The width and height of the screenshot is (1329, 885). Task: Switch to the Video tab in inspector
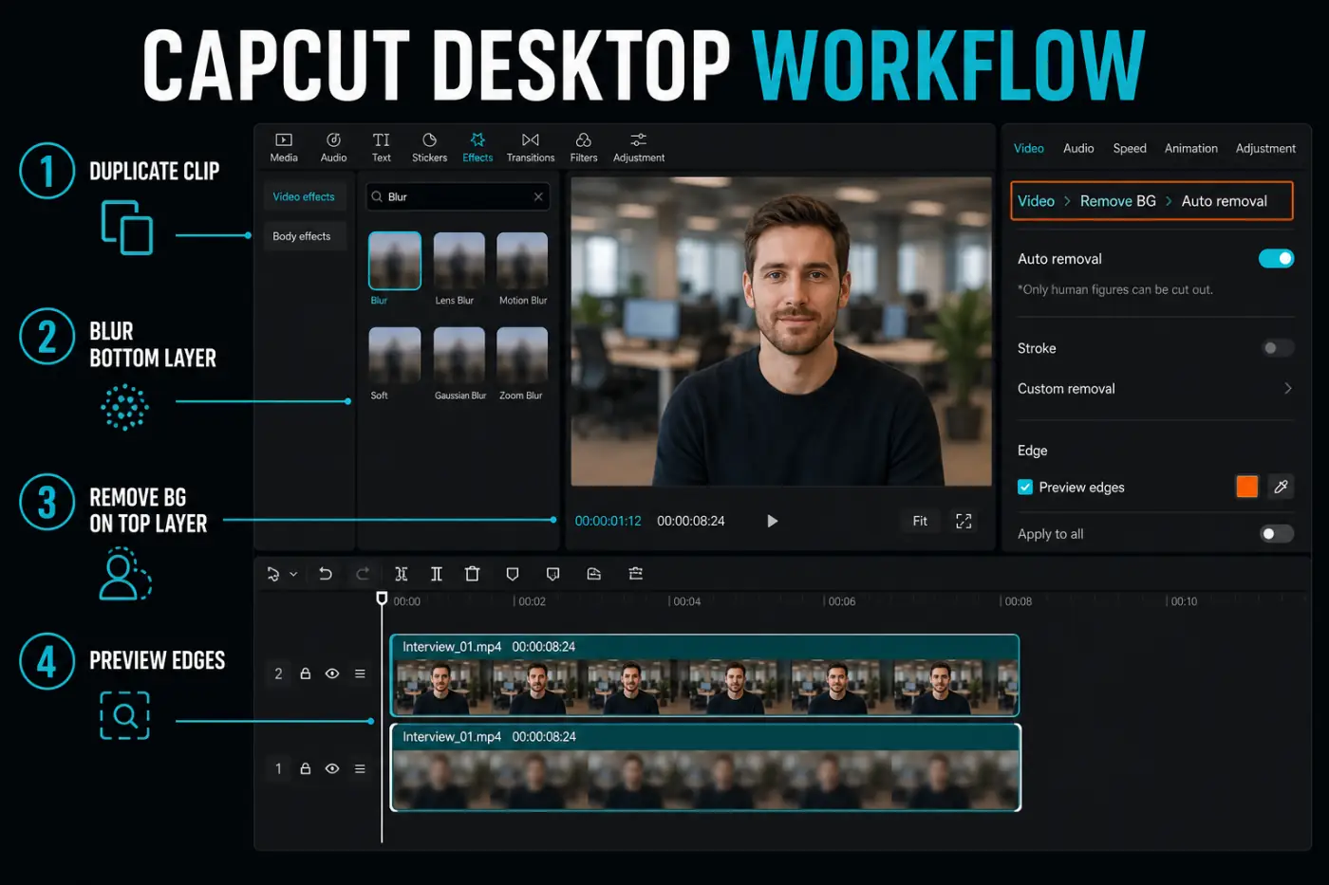click(x=1028, y=148)
